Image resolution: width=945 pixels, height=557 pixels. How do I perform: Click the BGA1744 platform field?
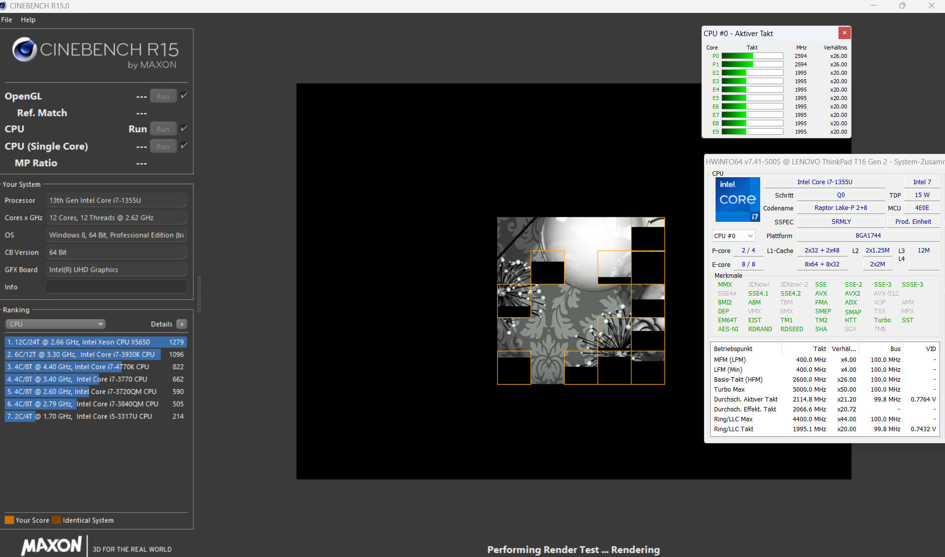tap(868, 236)
